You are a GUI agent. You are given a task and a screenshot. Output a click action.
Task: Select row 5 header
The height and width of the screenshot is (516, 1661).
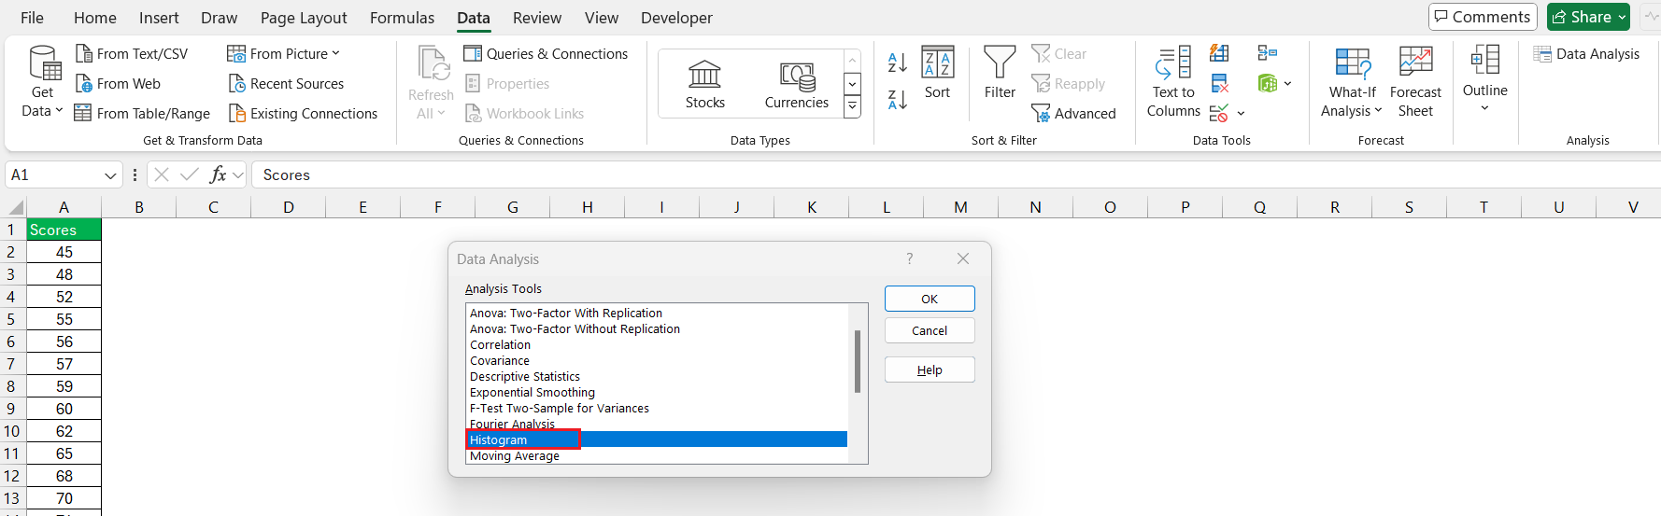coord(11,319)
